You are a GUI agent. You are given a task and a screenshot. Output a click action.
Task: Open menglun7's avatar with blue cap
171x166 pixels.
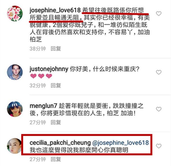[x=15, y=109]
